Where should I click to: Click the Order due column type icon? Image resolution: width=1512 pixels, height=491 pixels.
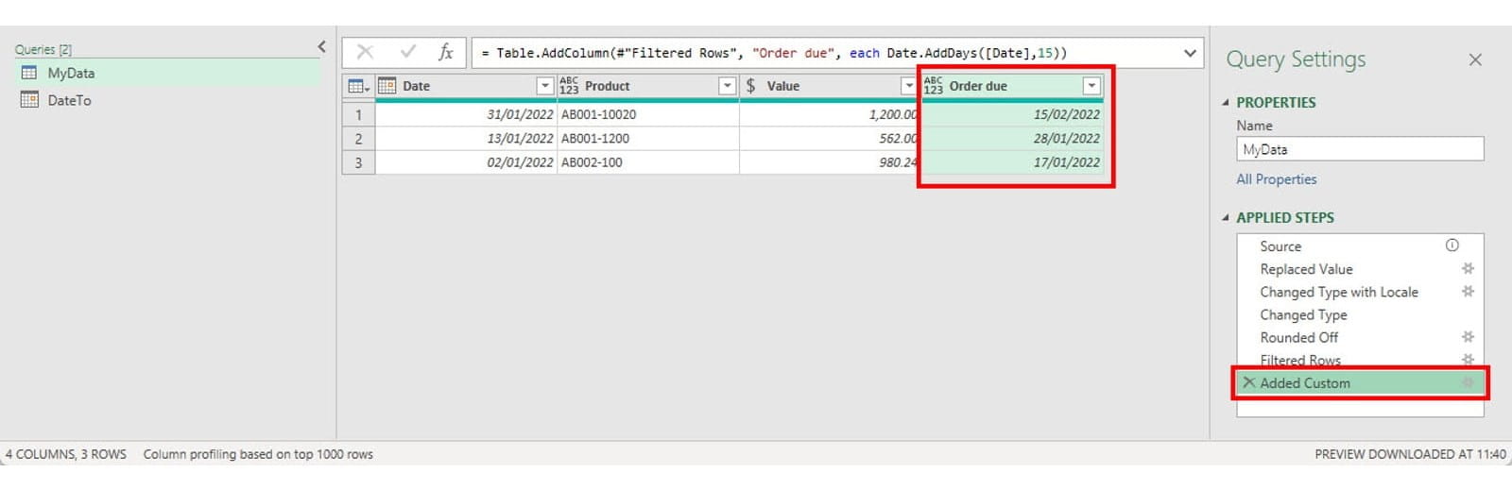click(934, 86)
